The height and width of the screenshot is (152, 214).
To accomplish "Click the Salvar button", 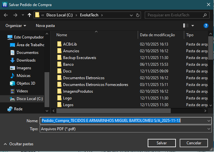I will coord(161,143).
